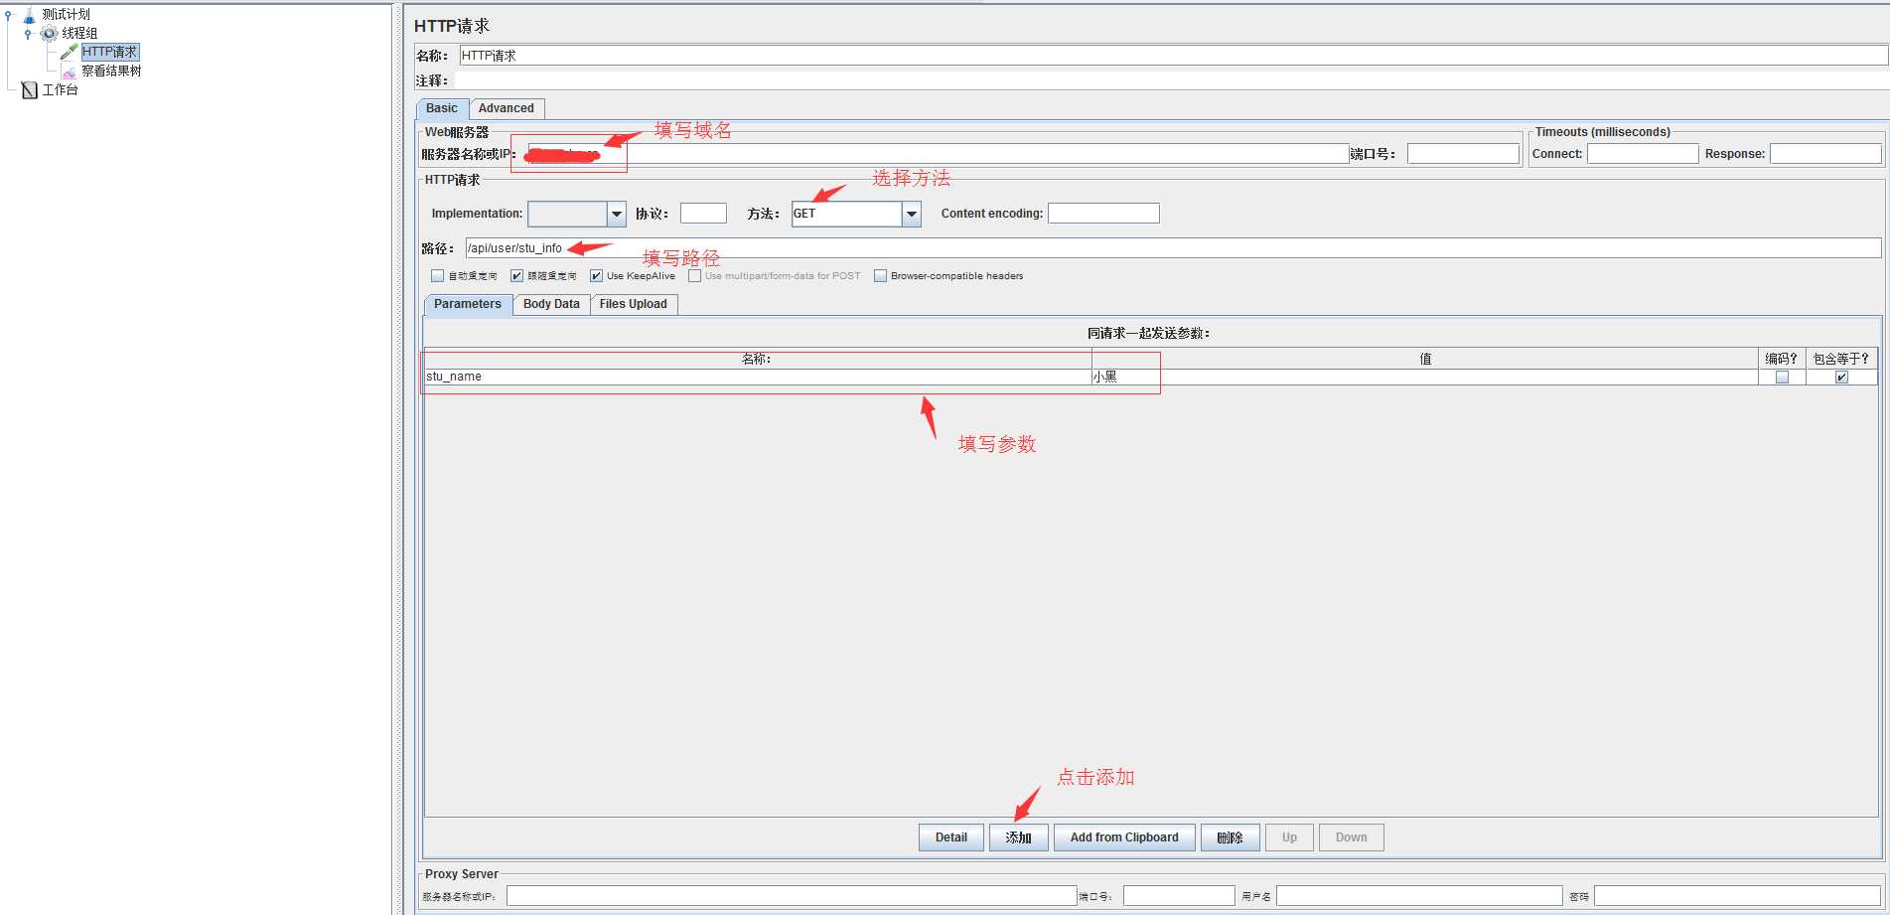Viewport: 1890px width, 915px height.
Task: Open the Files Upload tab
Action: [634, 304]
